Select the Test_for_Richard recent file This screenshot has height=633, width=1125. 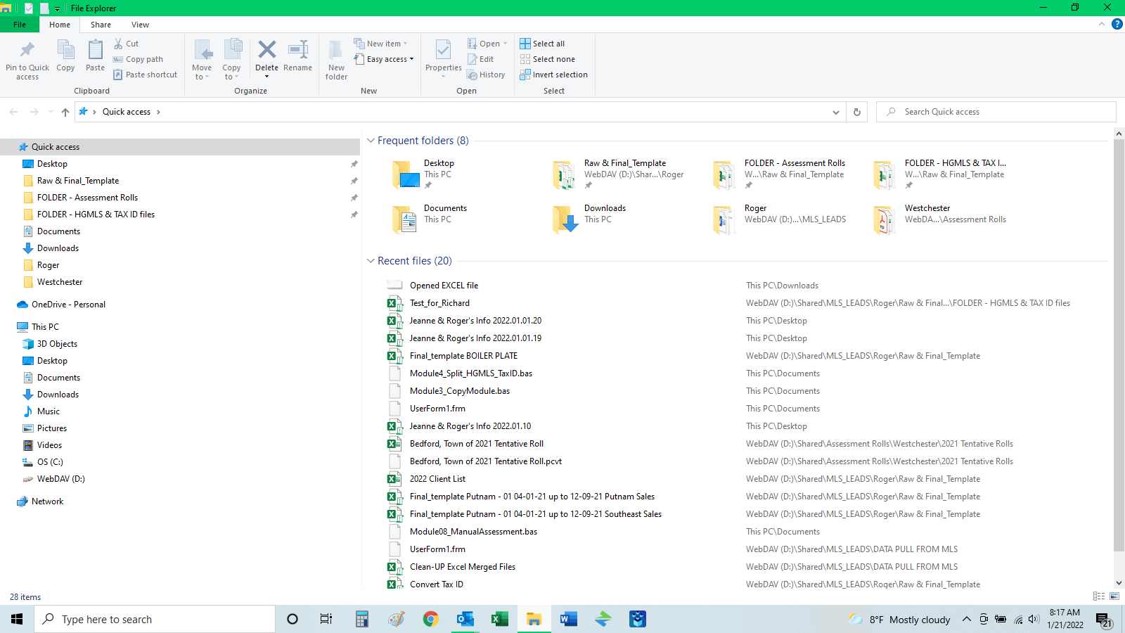point(439,303)
